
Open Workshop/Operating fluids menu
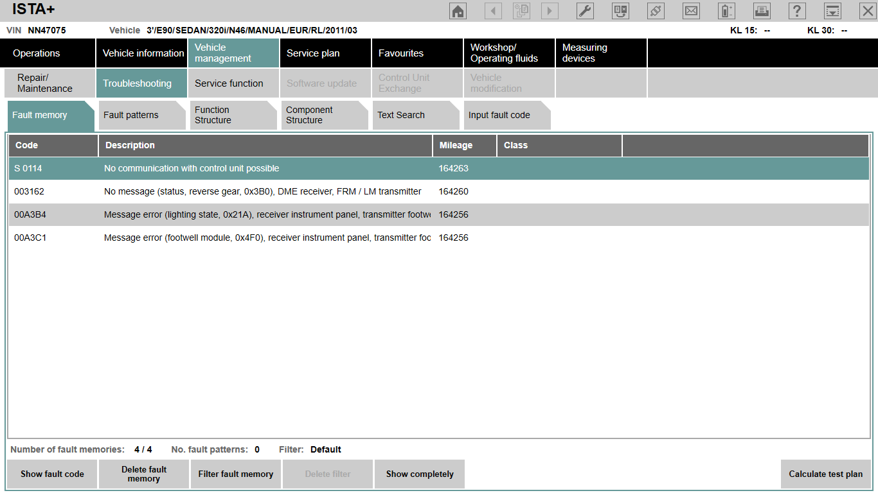[510, 53]
